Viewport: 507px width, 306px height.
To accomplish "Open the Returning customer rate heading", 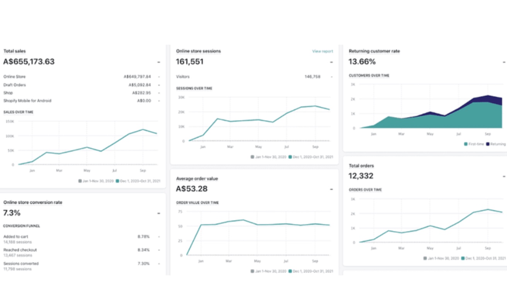I will click(x=374, y=51).
